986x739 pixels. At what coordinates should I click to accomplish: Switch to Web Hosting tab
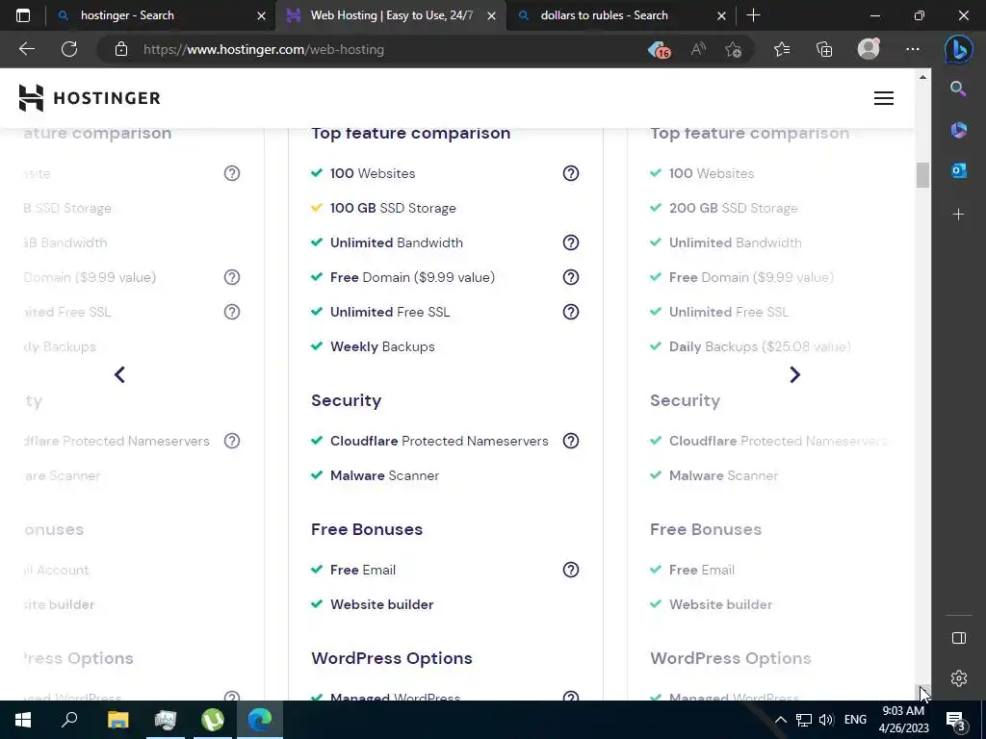tap(390, 15)
